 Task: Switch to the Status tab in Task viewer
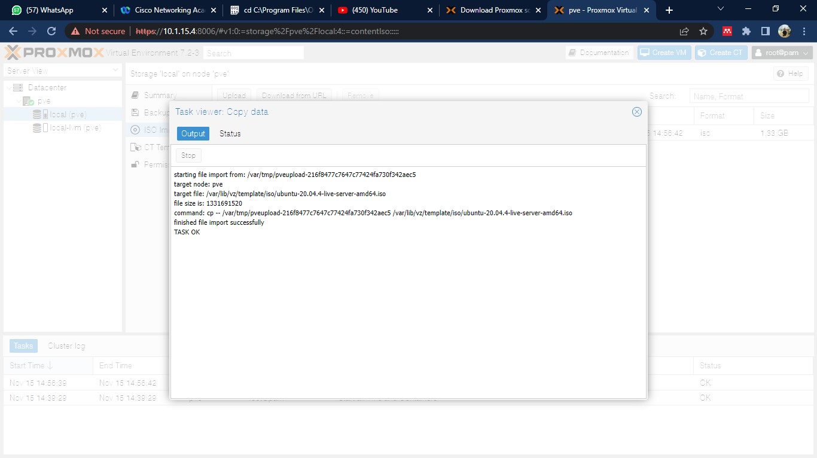click(x=230, y=133)
